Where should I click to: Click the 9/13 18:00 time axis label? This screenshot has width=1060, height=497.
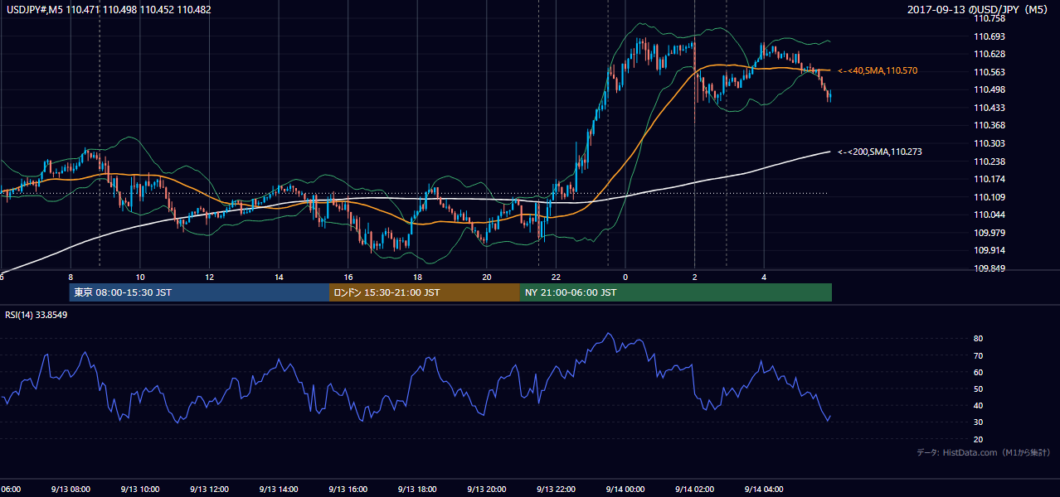pyautogui.click(x=417, y=489)
